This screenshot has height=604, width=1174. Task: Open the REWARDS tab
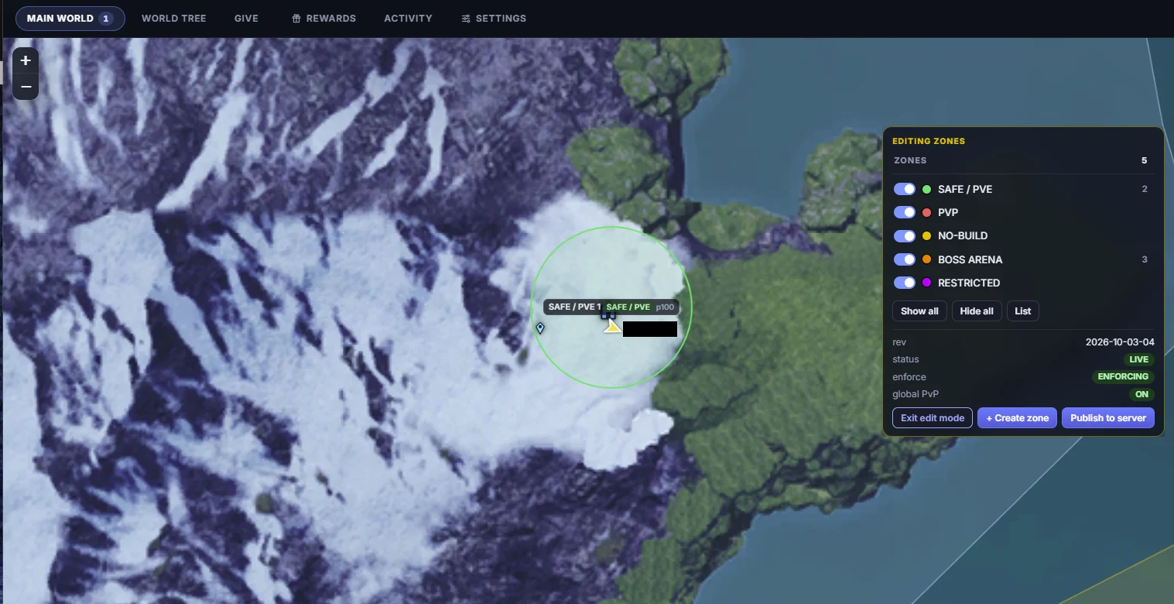click(x=323, y=18)
